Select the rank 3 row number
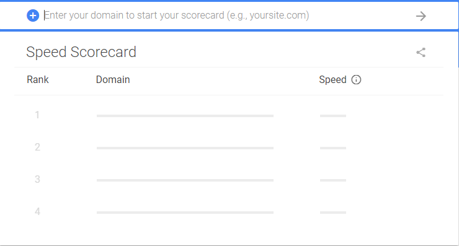The height and width of the screenshot is (246, 459). tap(37, 179)
